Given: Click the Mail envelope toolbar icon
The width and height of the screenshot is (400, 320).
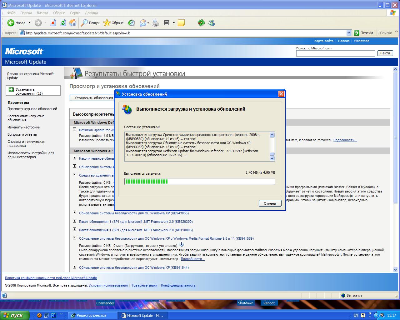Looking at the screenshot, I should [143, 23].
